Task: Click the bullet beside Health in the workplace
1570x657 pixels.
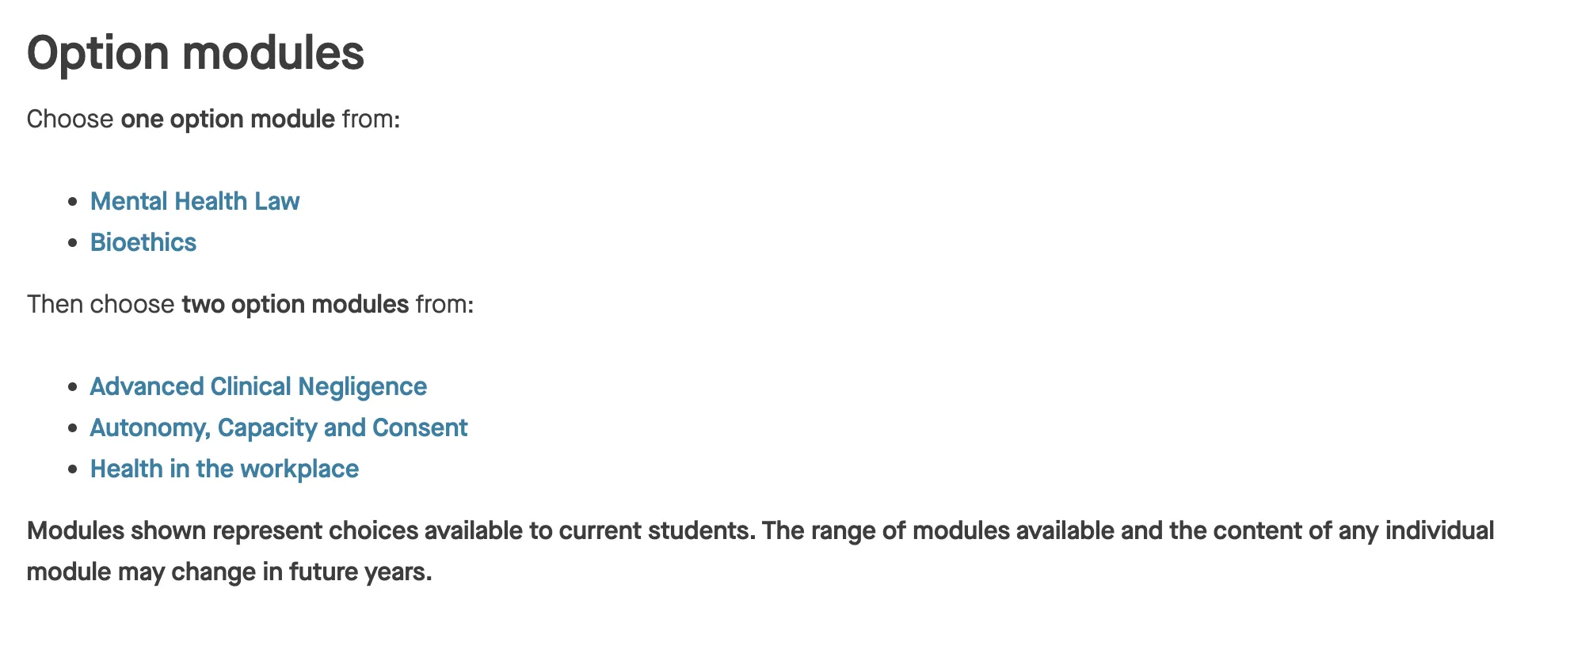Action: tap(73, 469)
